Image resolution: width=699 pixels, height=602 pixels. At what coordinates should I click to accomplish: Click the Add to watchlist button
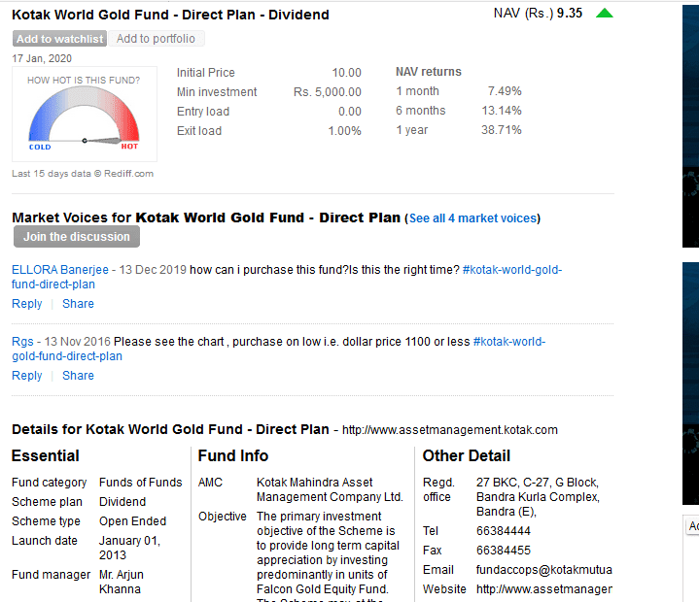tap(59, 39)
